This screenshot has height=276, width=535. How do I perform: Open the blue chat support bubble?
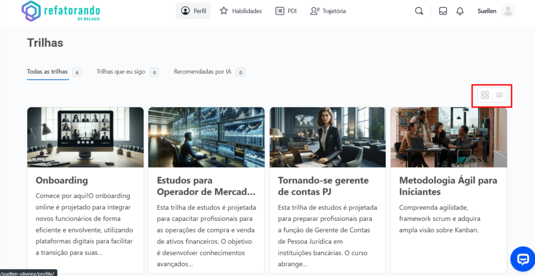[x=522, y=259]
